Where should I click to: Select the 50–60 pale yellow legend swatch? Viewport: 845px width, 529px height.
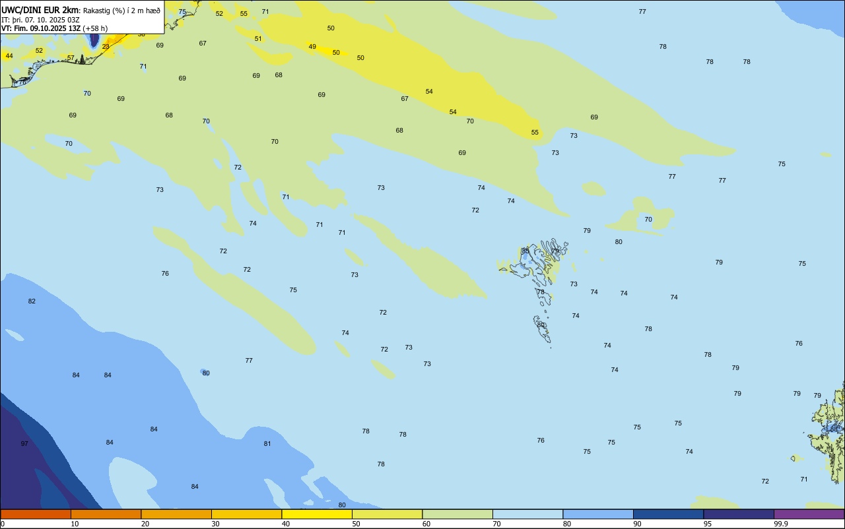tap(387, 514)
